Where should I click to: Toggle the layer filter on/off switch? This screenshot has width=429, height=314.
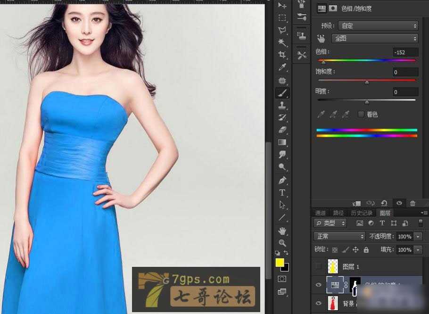pos(421,223)
